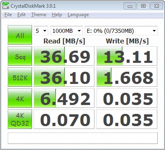Click the 4K write result 0.035
The height and width of the screenshot is (150, 165).
tap(127, 98)
